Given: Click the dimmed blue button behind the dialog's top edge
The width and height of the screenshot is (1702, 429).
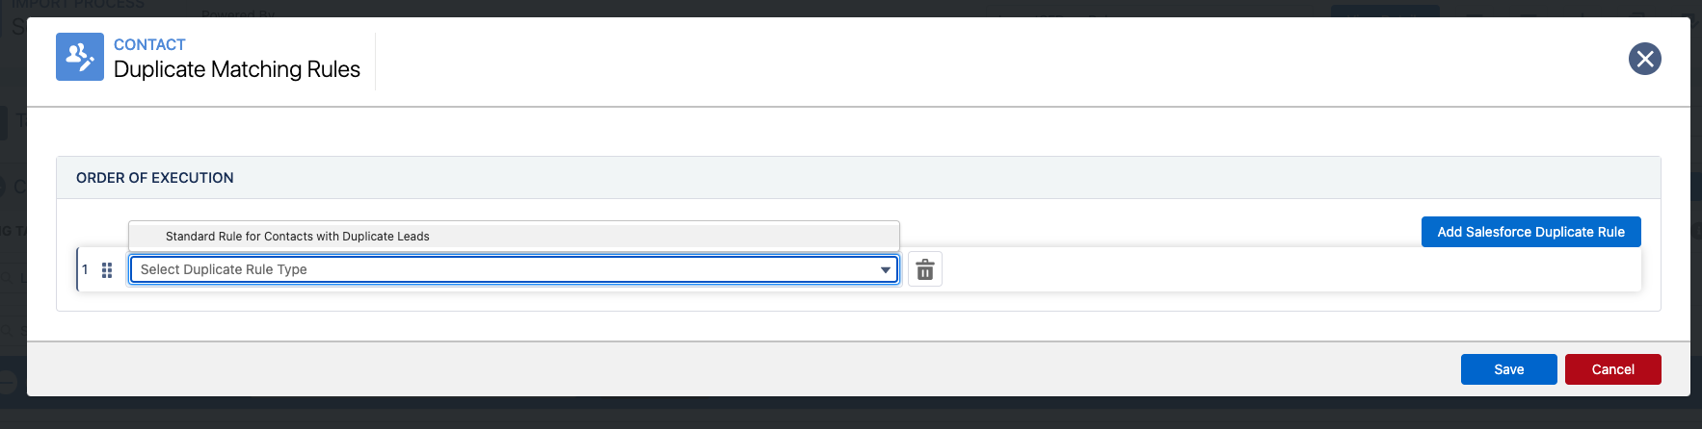Looking at the screenshot, I should tap(1384, 11).
